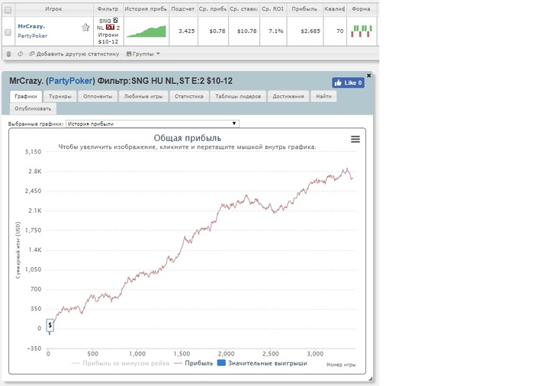Toggle the 'Прибыль' legend series
Screen dimensions: 534x386
194,363
